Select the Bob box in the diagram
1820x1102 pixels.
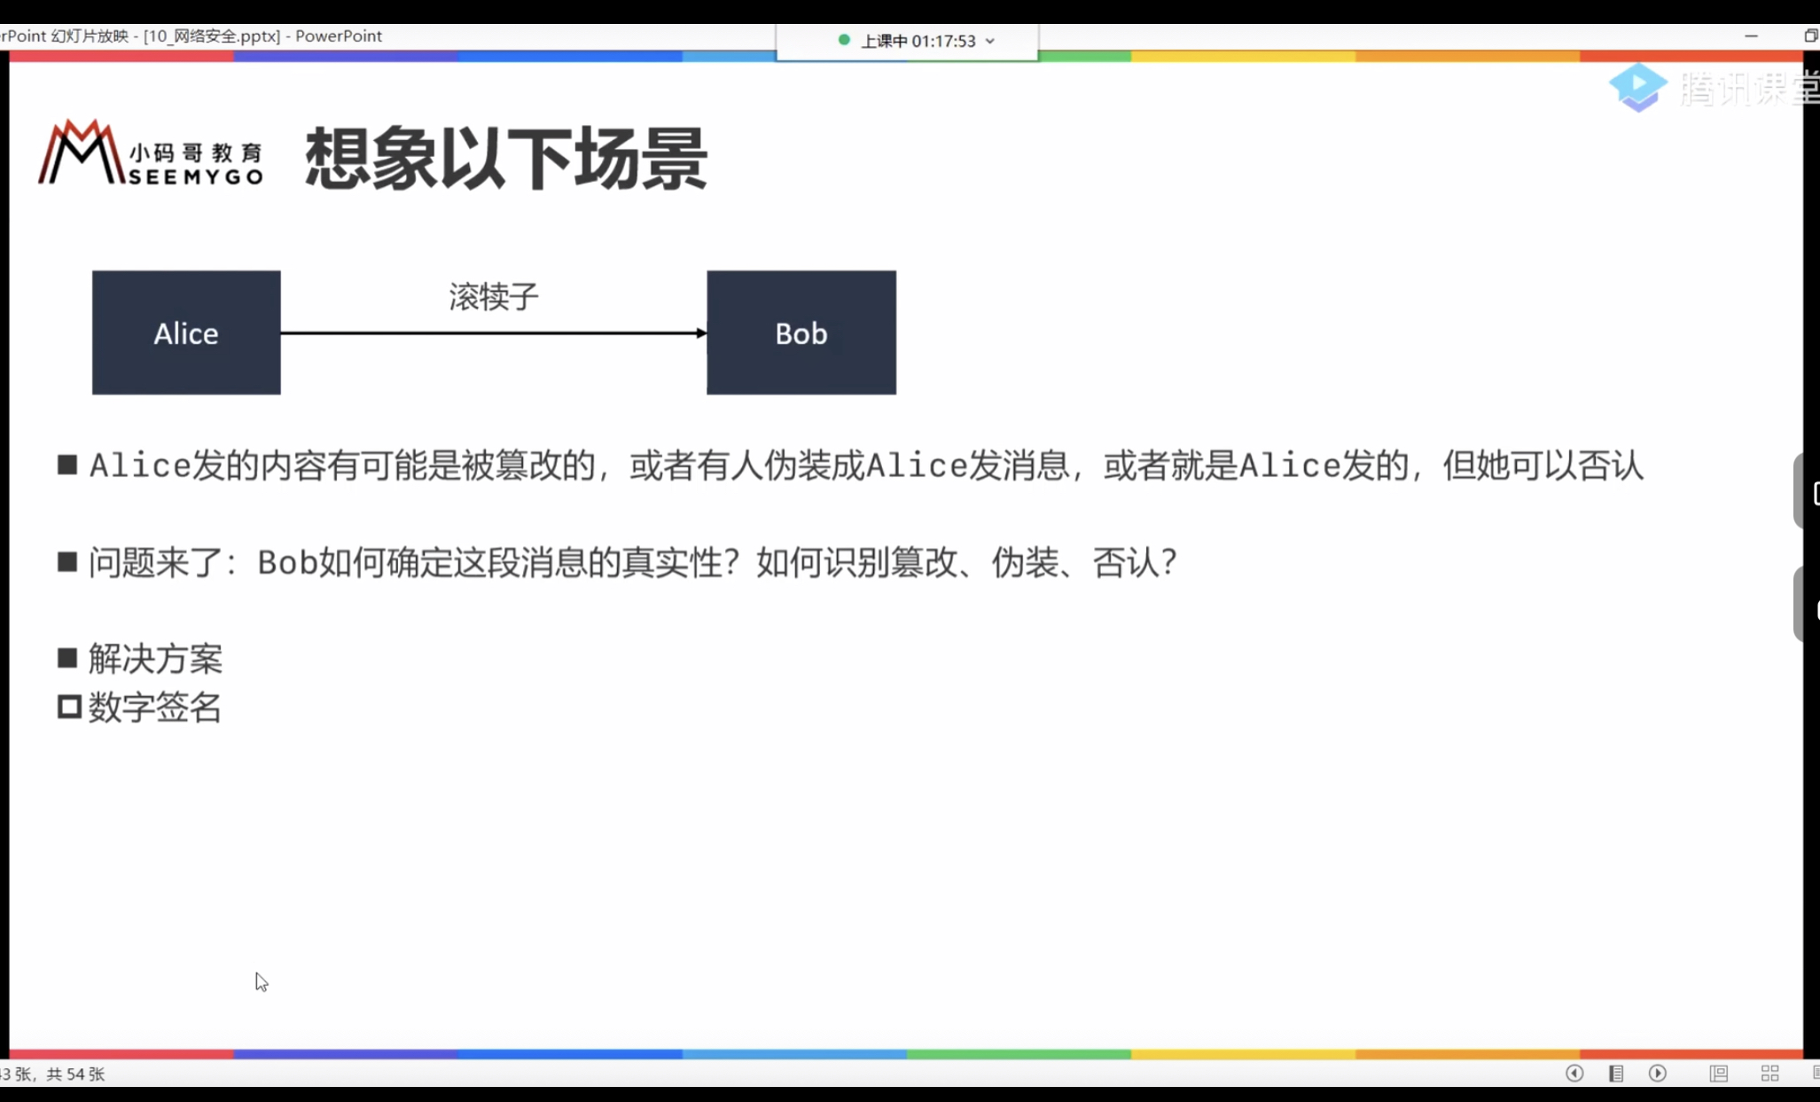pyautogui.click(x=800, y=332)
